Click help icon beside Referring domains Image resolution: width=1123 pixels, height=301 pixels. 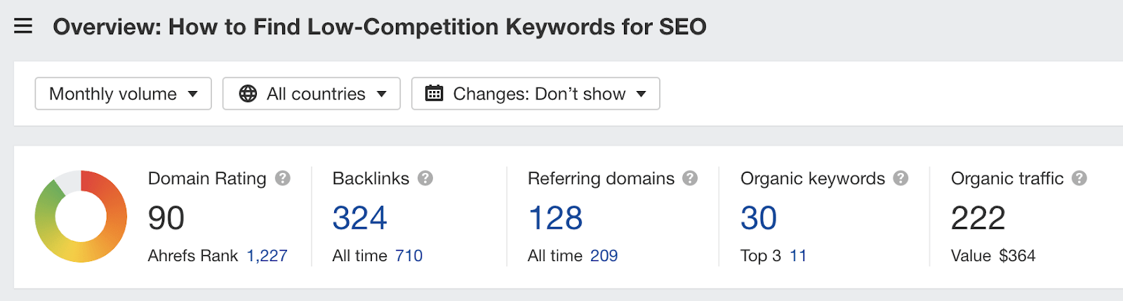click(x=691, y=178)
